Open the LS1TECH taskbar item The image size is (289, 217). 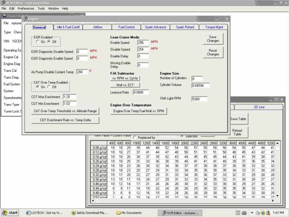[x=44, y=213]
